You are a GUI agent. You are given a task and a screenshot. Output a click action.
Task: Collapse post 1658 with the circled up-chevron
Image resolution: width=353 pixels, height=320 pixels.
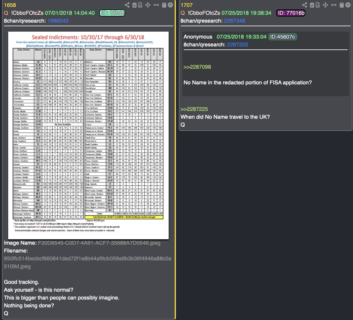[170, 5]
